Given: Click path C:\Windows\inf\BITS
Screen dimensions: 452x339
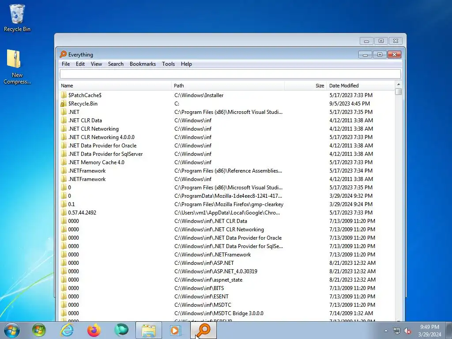Looking at the screenshot, I should (199, 288).
